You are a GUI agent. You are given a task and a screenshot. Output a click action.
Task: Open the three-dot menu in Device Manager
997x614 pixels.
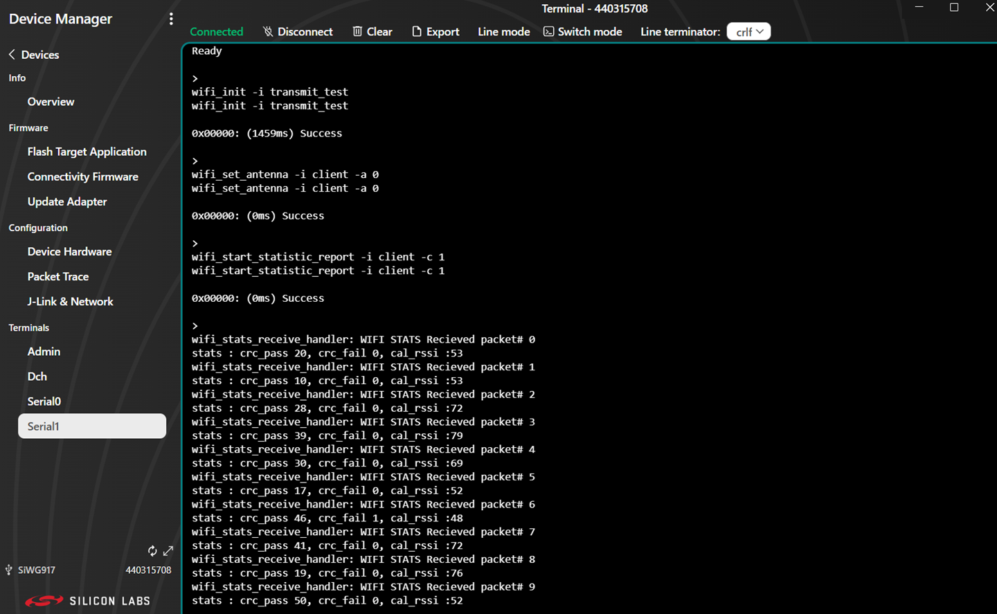pos(171,19)
